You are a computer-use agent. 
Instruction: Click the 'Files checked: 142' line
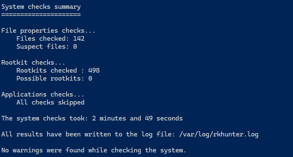(x=50, y=39)
